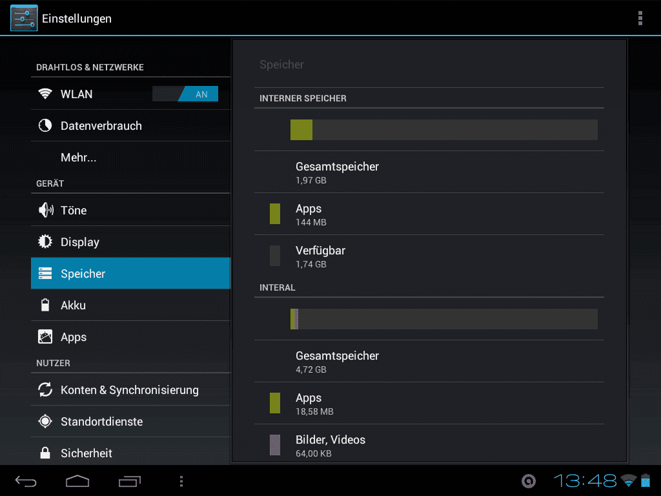The height and width of the screenshot is (496, 661).
Task: Tap the Interal storage usage bar
Action: [x=444, y=319]
